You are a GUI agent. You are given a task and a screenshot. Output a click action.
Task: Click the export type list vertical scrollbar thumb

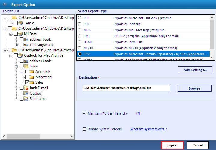click(x=212, y=34)
